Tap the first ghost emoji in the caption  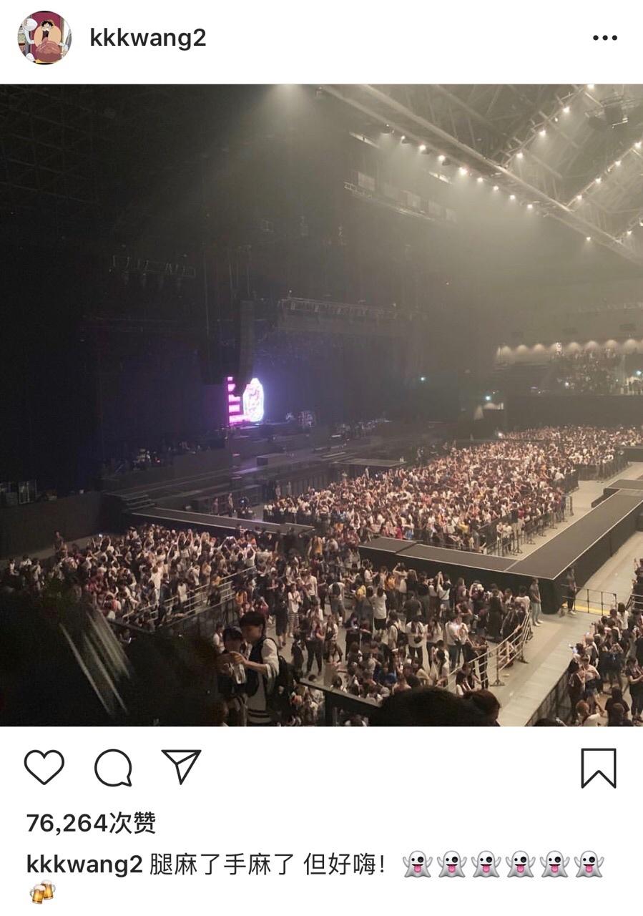(417, 864)
